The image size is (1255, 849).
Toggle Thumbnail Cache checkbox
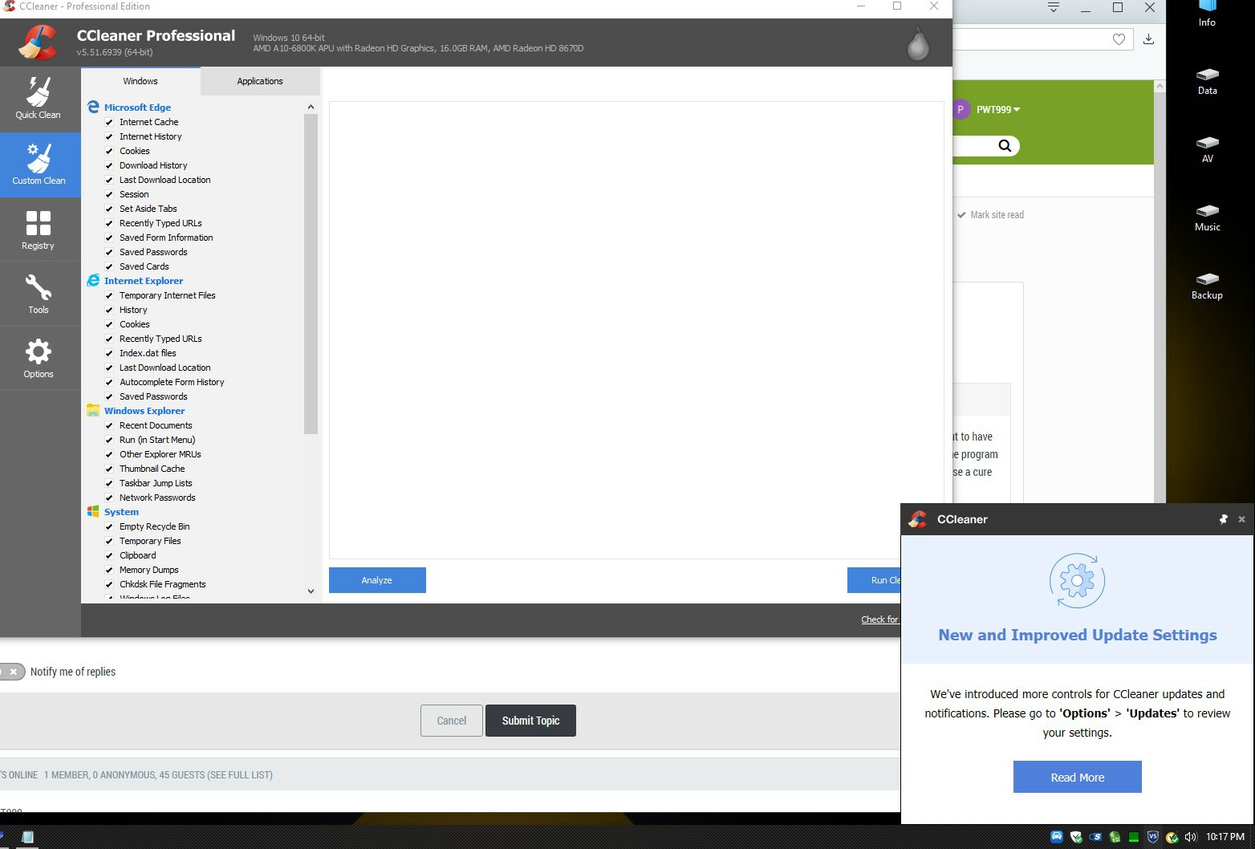[109, 469]
